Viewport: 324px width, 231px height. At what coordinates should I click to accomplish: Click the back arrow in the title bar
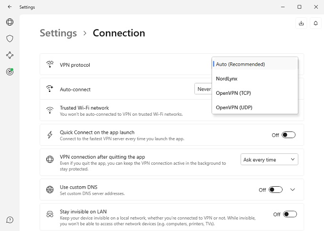pos(10,7)
